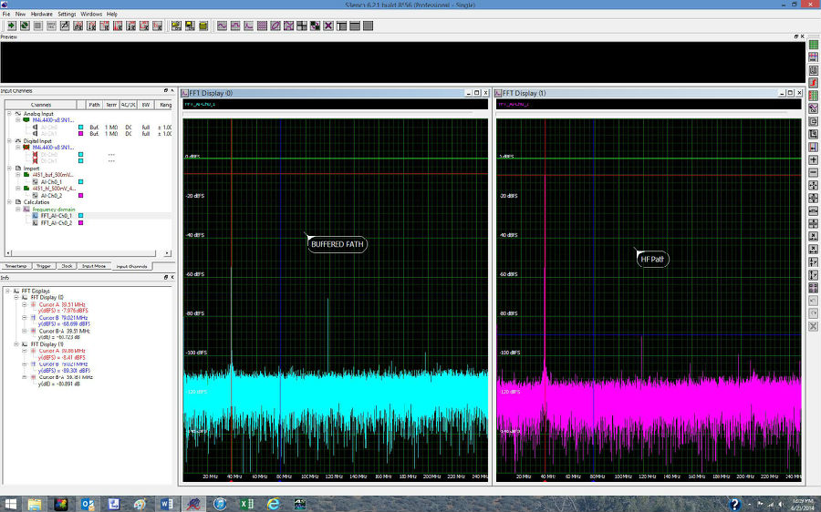Viewport: 821px width, 512px height.
Task: Open the Windows menu
Action: [x=91, y=14]
